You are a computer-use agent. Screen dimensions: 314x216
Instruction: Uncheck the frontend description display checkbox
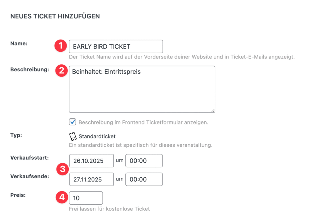tap(73, 122)
